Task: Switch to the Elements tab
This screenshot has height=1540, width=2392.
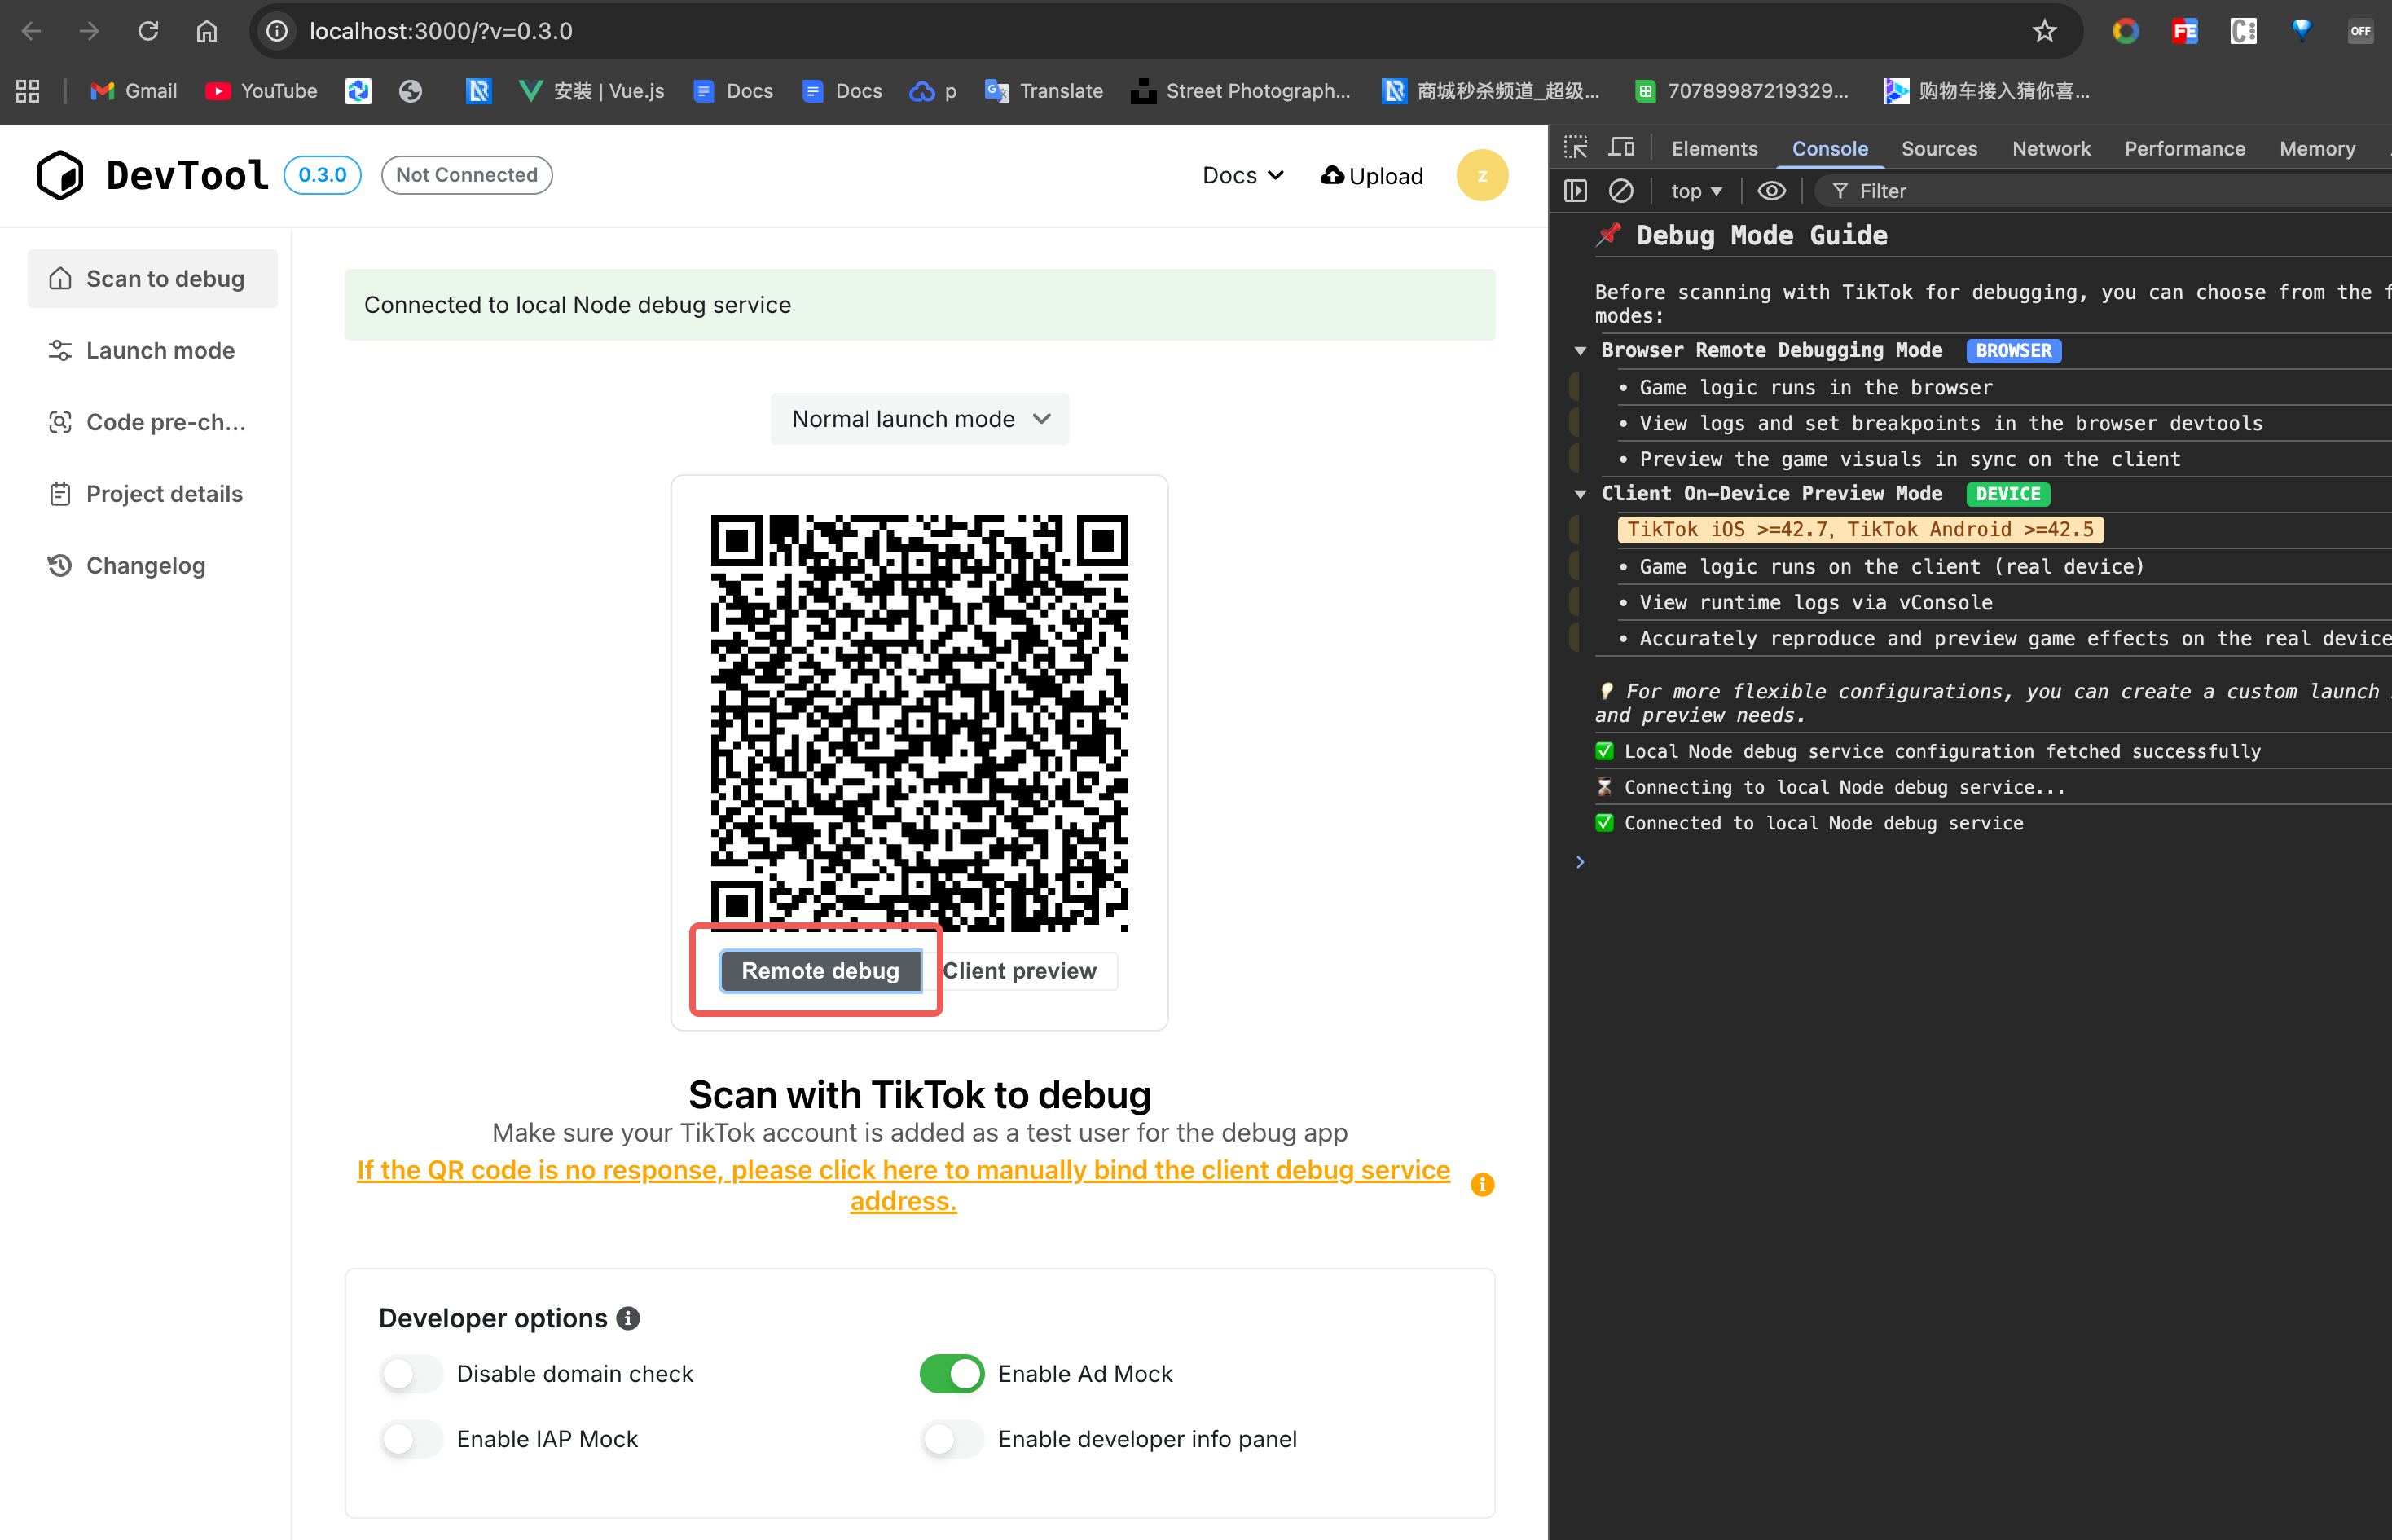Action: tap(1714, 149)
